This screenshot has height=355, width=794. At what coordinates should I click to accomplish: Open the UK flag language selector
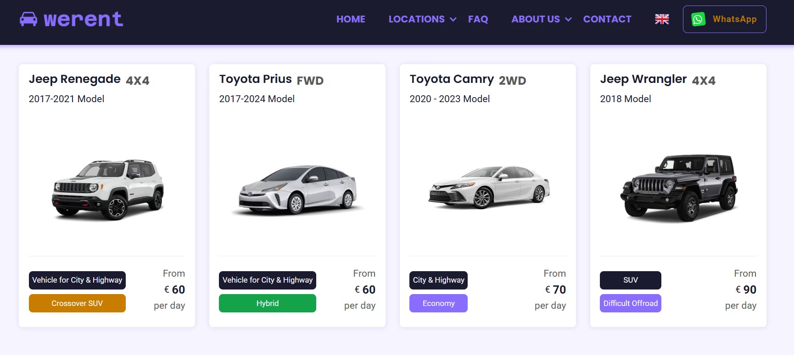[662, 19]
